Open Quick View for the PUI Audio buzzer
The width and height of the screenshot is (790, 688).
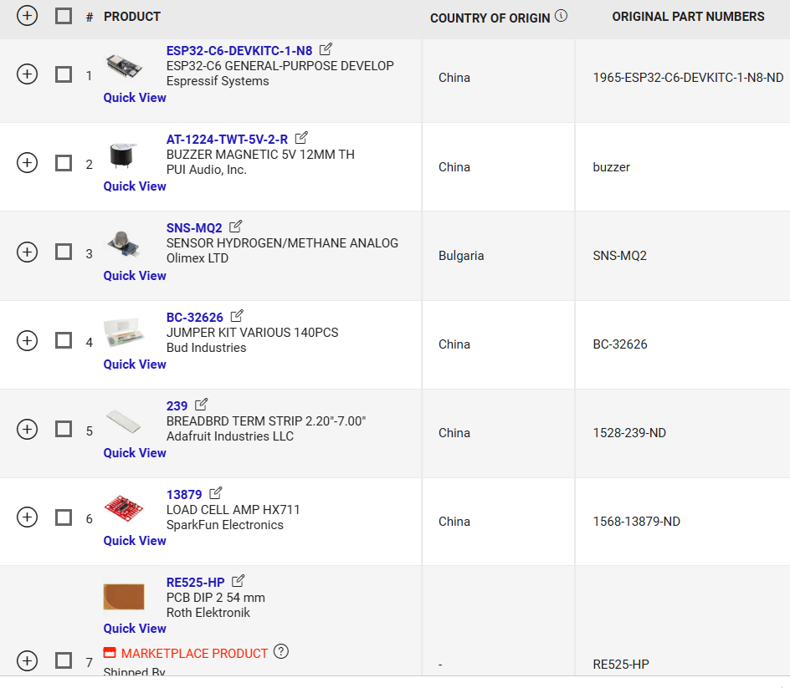[x=135, y=186]
